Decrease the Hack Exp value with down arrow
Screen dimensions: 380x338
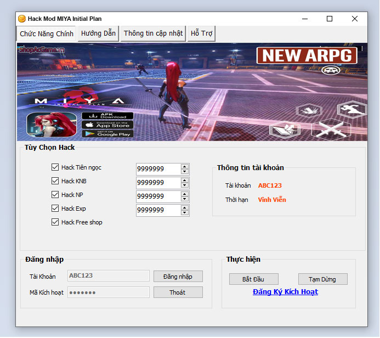(x=184, y=213)
